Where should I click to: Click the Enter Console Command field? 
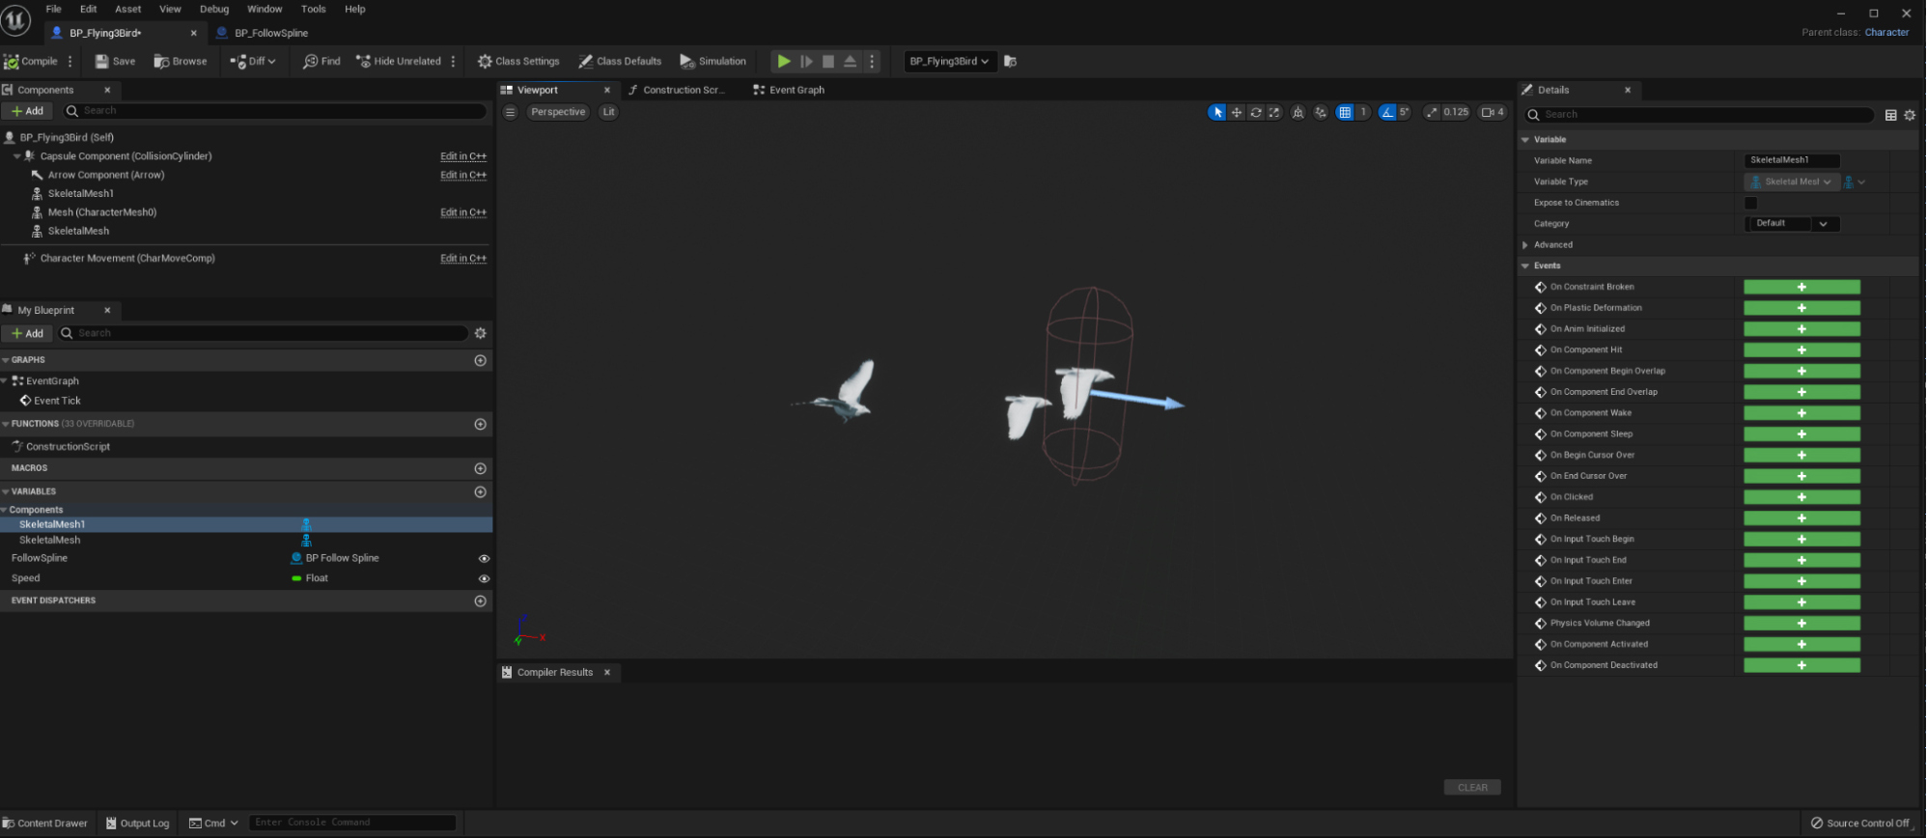coord(351,823)
